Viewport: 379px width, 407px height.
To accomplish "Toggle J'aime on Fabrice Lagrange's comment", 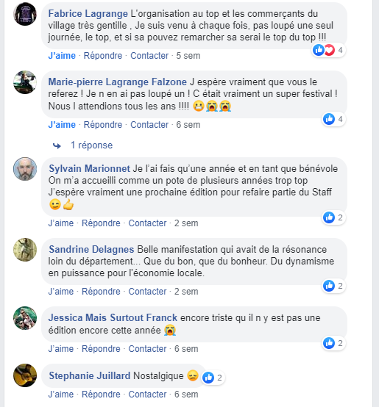I will tap(62, 56).
